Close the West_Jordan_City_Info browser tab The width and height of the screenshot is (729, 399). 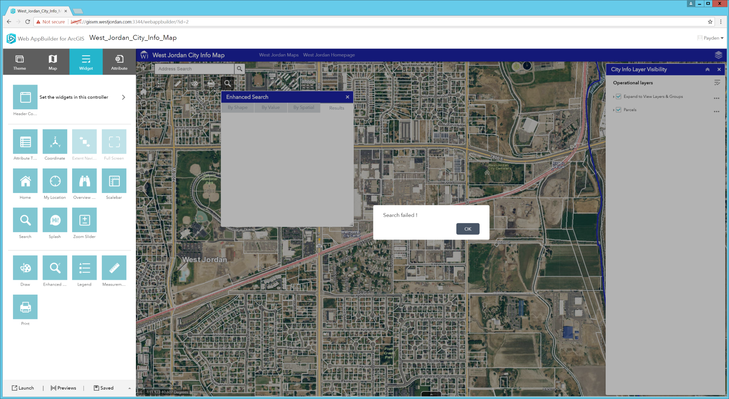click(x=66, y=11)
